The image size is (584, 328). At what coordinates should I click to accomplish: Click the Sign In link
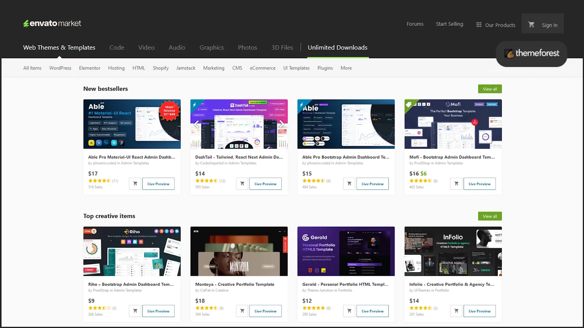(549, 25)
